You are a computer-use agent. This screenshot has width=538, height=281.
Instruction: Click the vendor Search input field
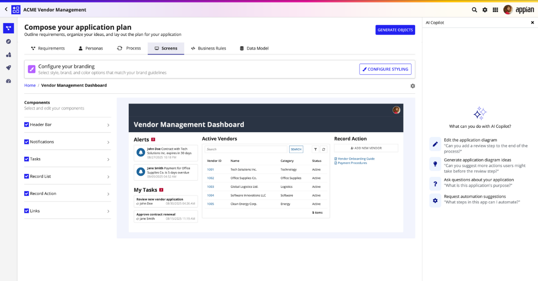pyautogui.click(x=246, y=149)
